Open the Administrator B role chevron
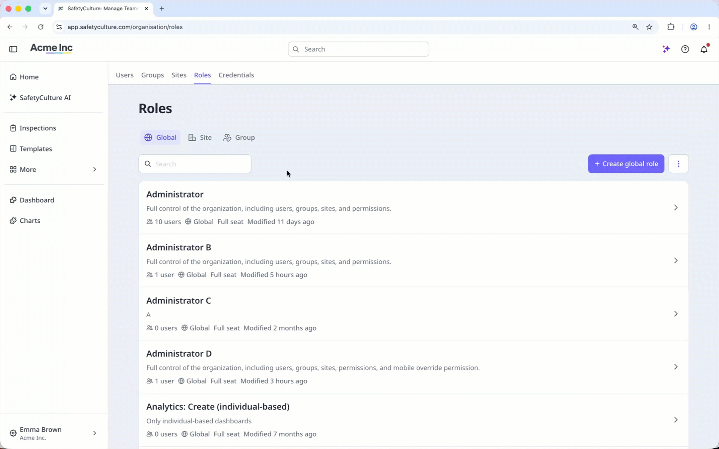 point(676,260)
